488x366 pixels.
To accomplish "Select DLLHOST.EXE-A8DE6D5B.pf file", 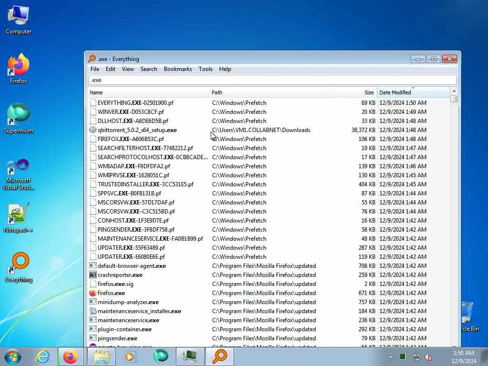I will [x=133, y=121].
